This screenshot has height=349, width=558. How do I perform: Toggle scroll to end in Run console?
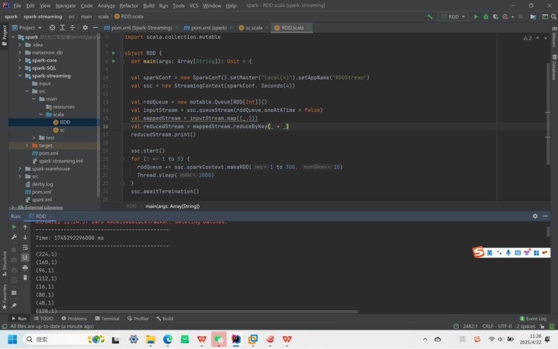click(x=25, y=257)
